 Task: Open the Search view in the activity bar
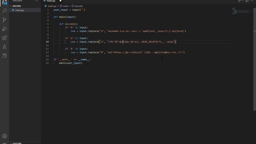point(4,11)
